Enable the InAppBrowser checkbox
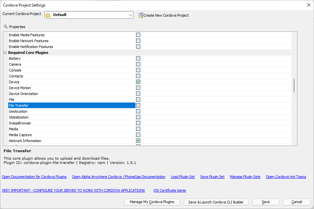This screenshot has width=314, height=209. coord(138,123)
